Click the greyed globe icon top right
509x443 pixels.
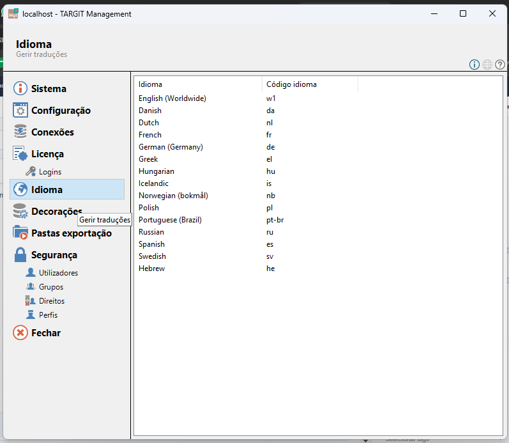(x=487, y=65)
